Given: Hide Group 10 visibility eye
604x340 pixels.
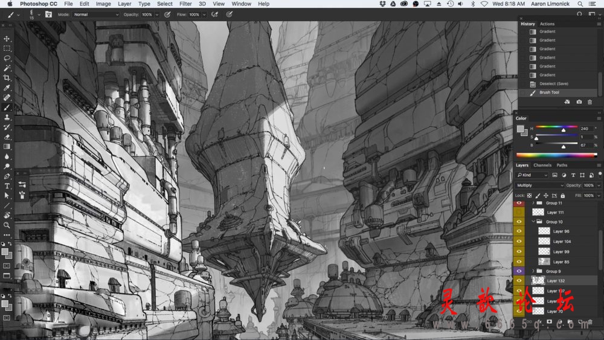Looking at the screenshot, I should click(519, 222).
